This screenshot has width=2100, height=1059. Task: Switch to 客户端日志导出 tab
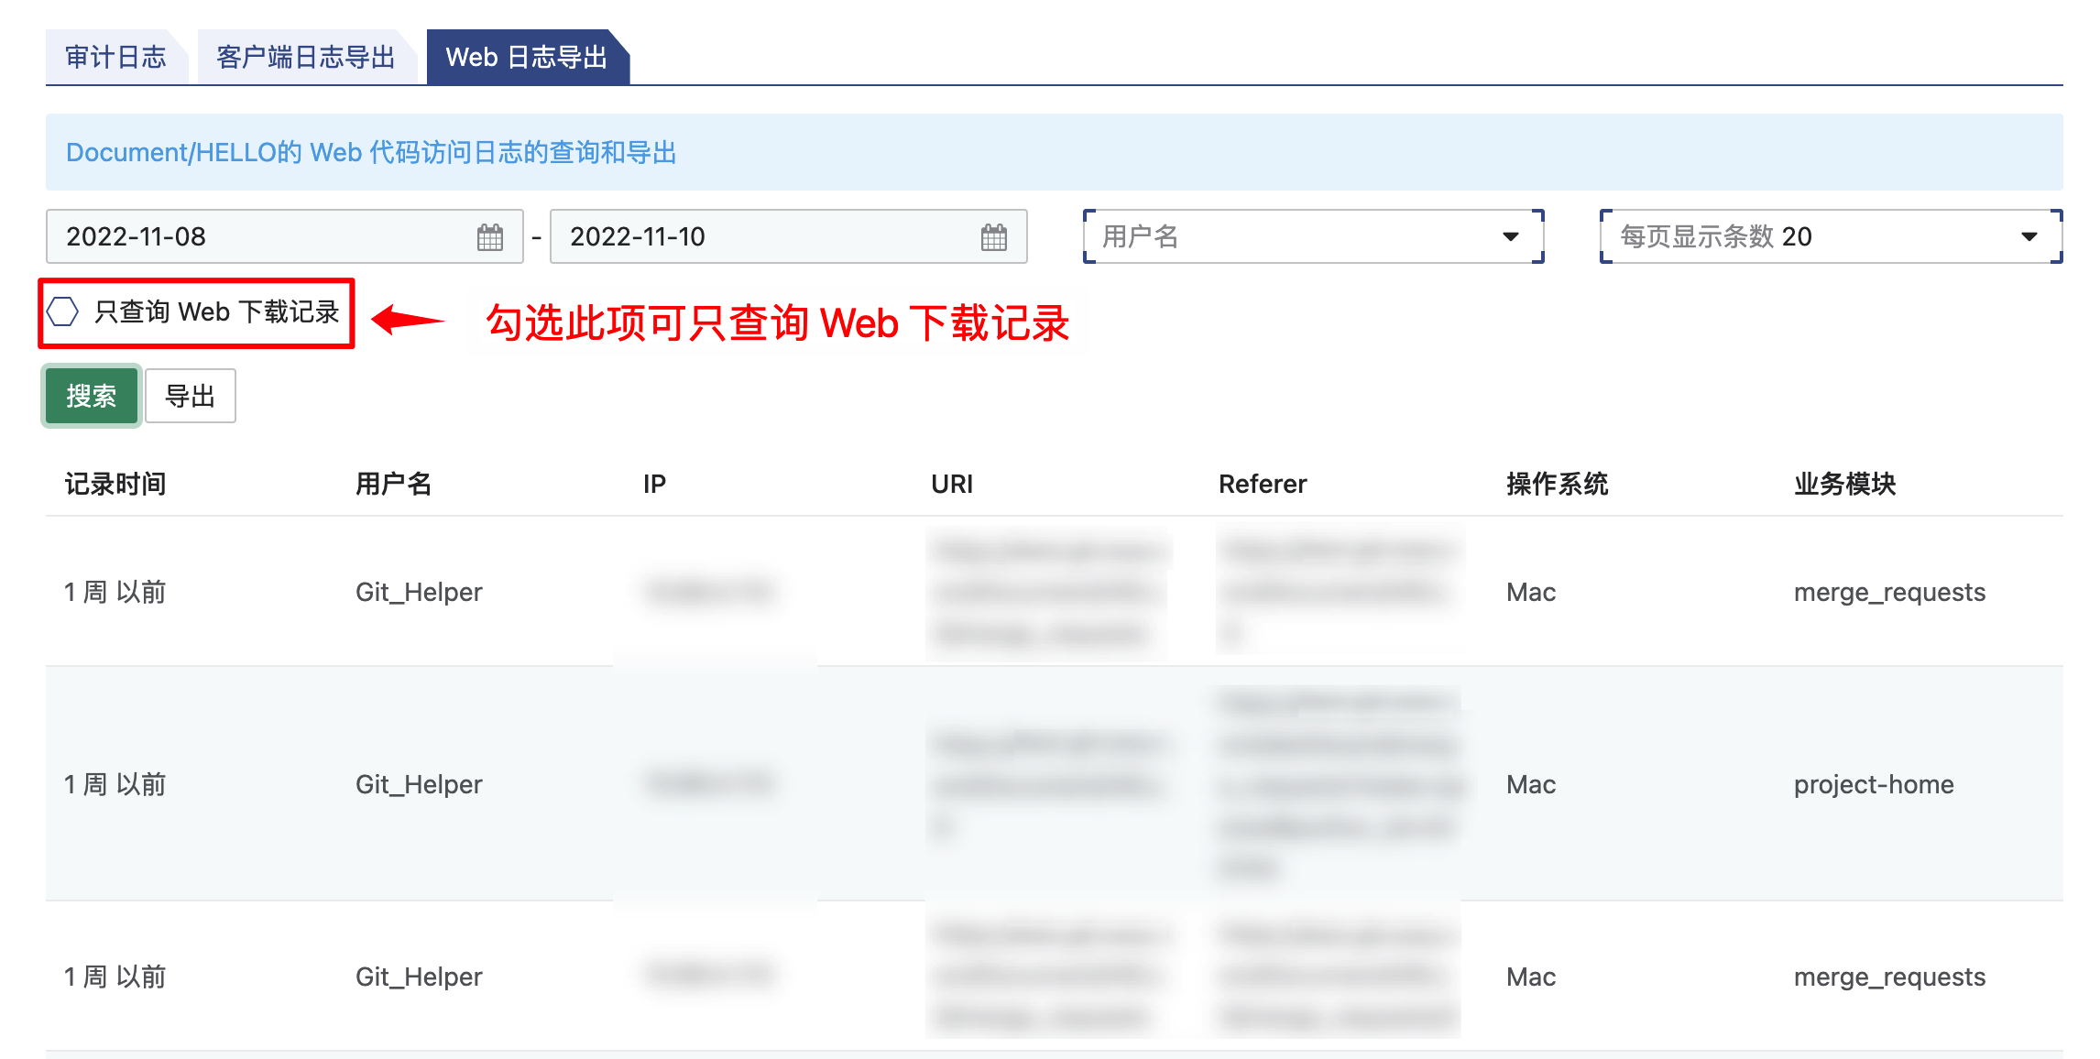(x=305, y=58)
